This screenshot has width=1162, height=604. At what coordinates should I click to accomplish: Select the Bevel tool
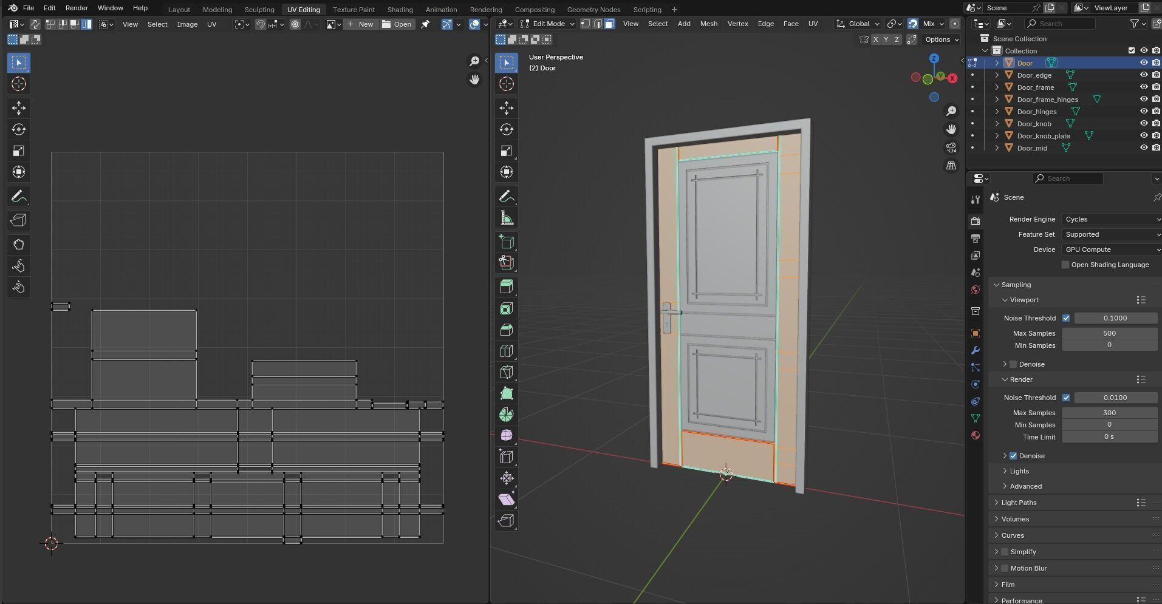[x=507, y=330]
